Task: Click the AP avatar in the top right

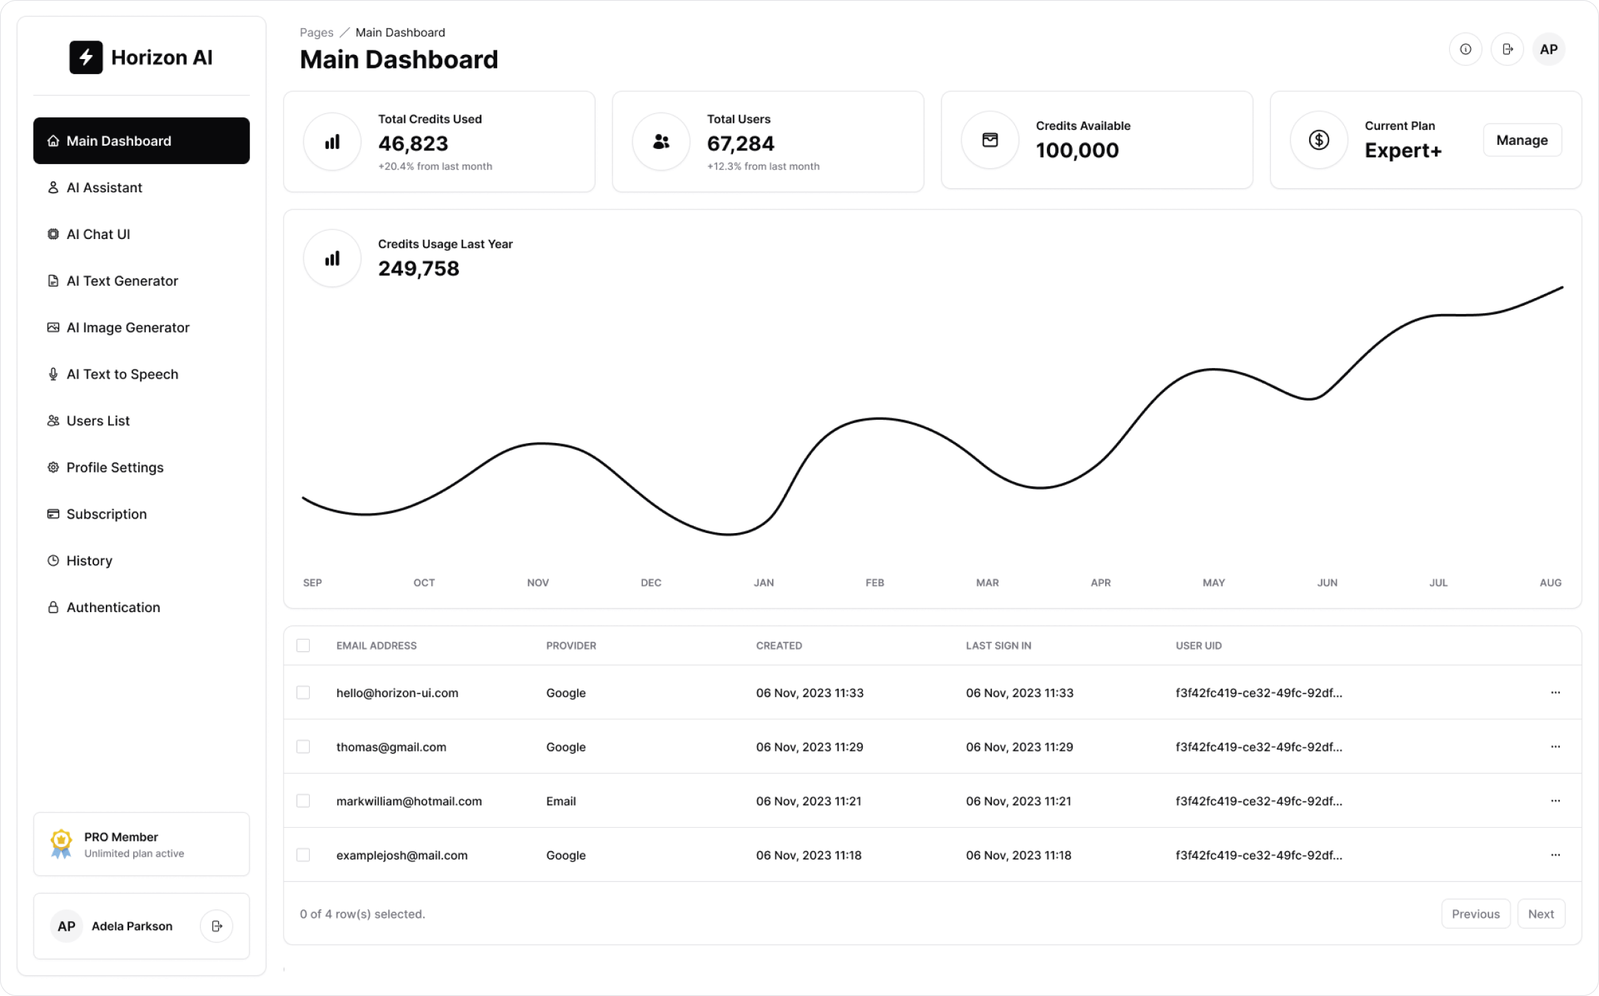Action: pyautogui.click(x=1549, y=49)
